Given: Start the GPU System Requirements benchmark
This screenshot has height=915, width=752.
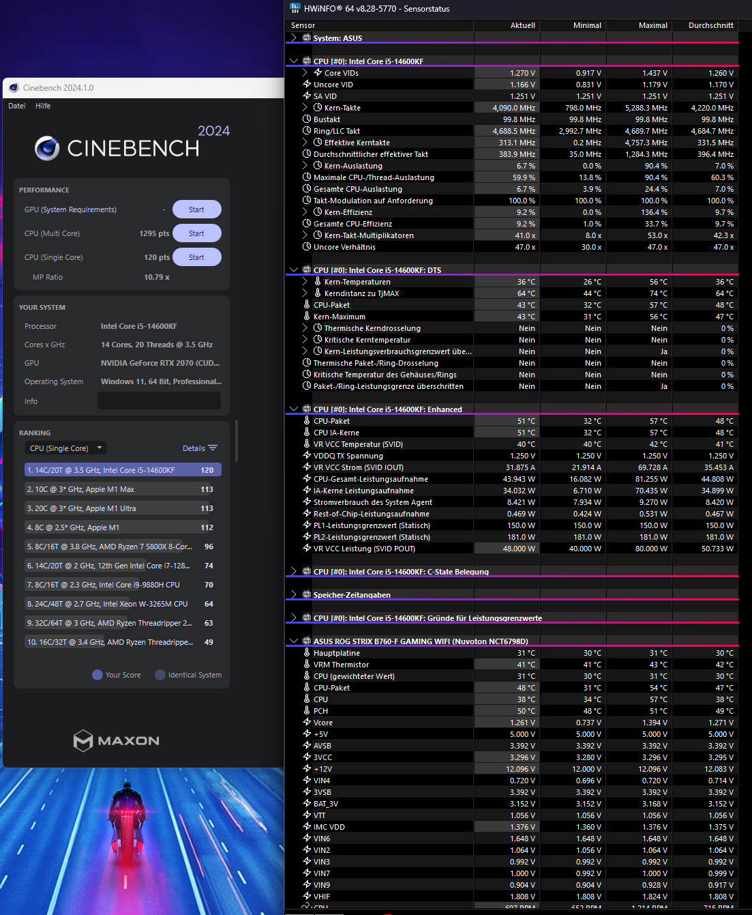Looking at the screenshot, I should tap(196, 209).
